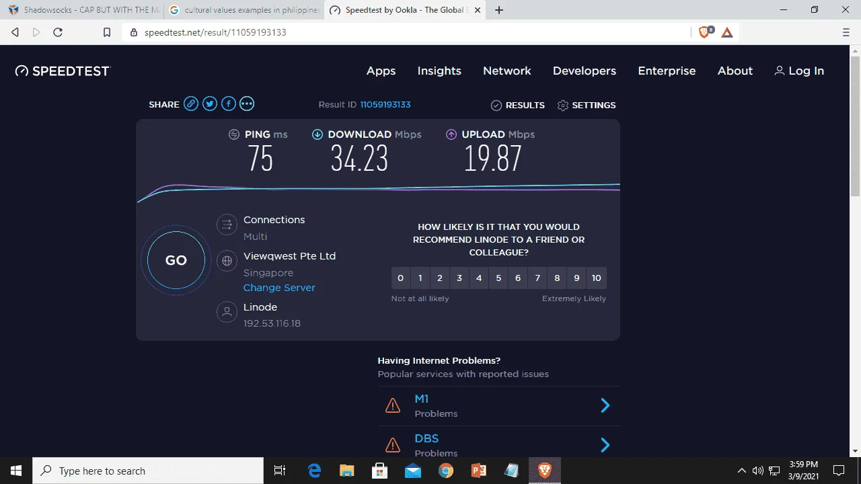Open Brave hamburger menu
The height and width of the screenshot is (484, 861).
click(846, 32)
